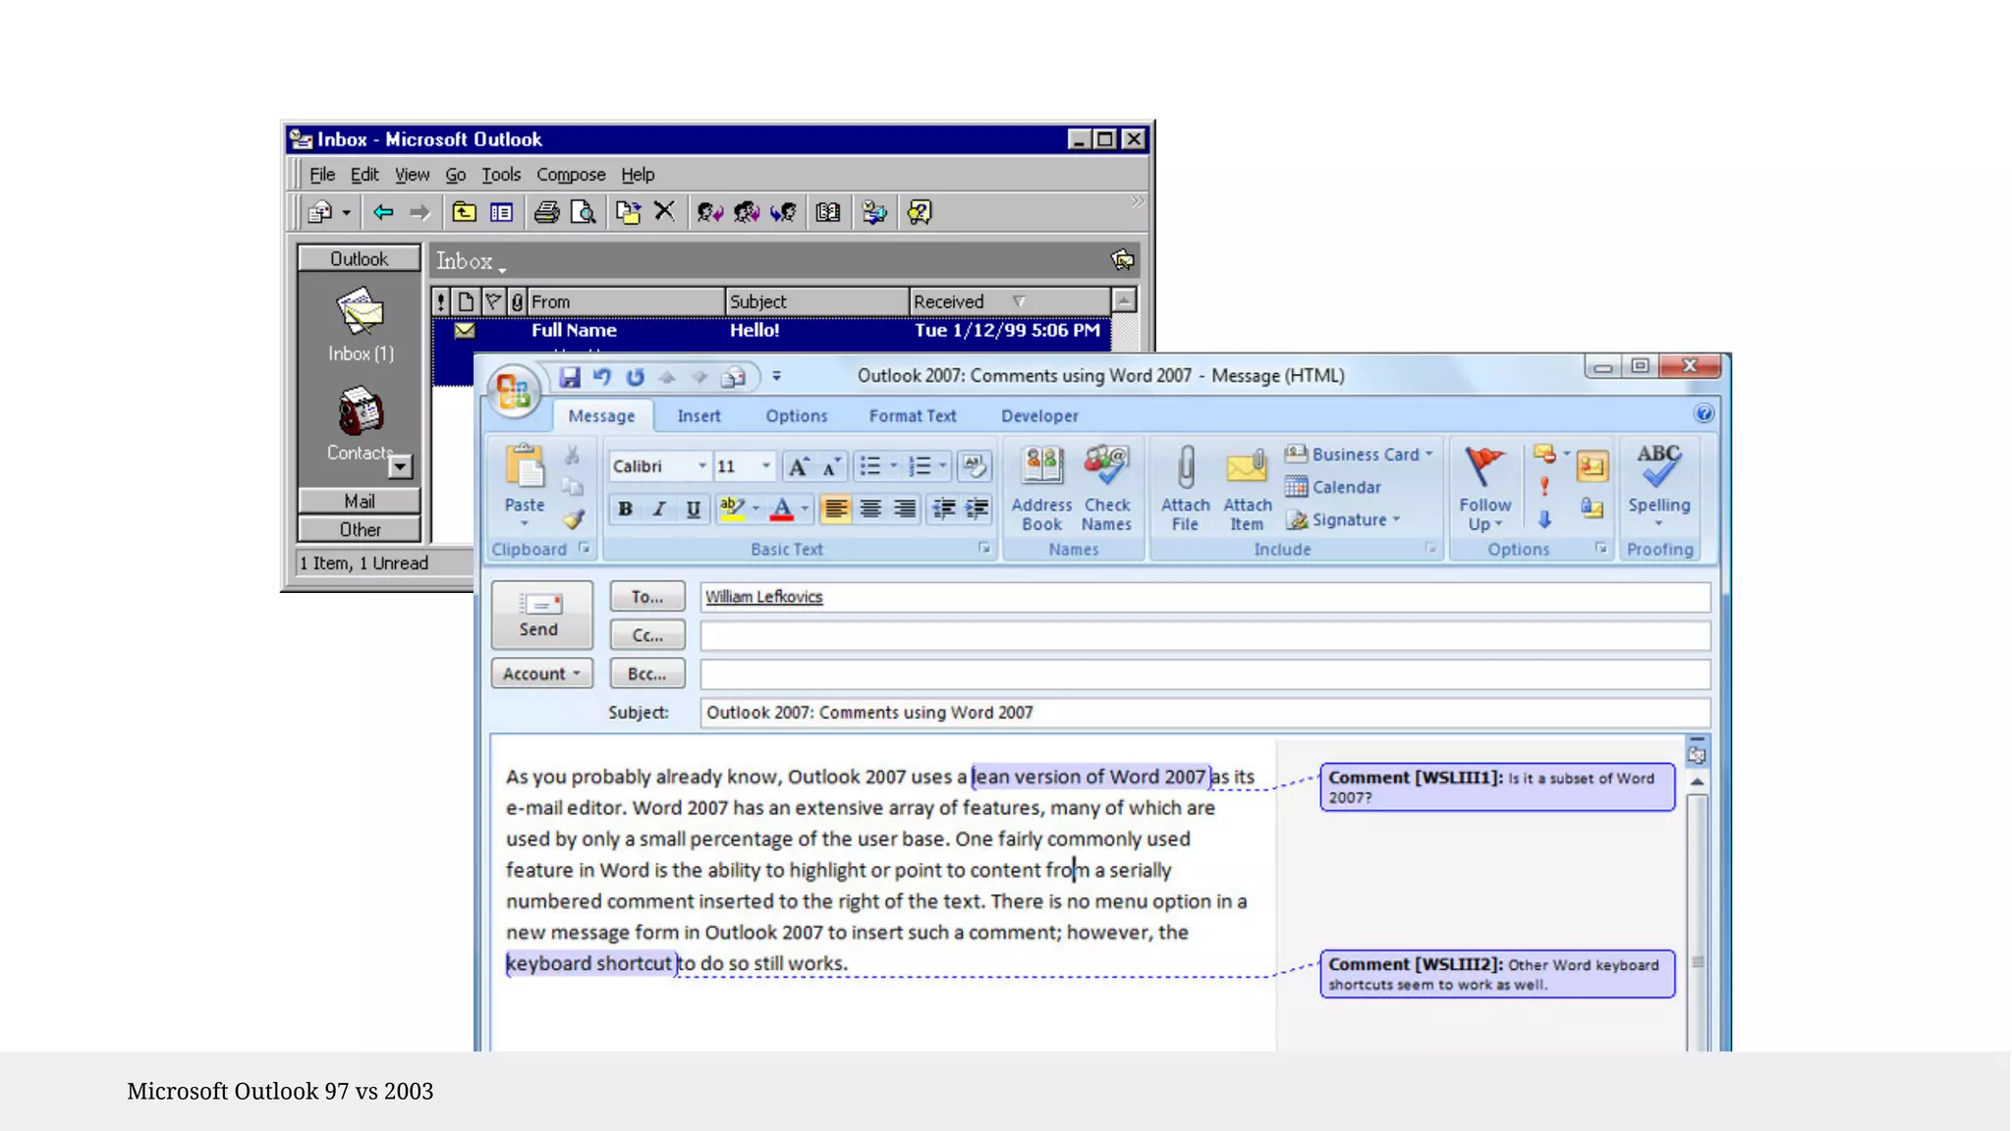Expand font color dropdown arrow
The width and height of the screenshot is (2012, 1131).
pyautogui.click(x=805, y=509)
